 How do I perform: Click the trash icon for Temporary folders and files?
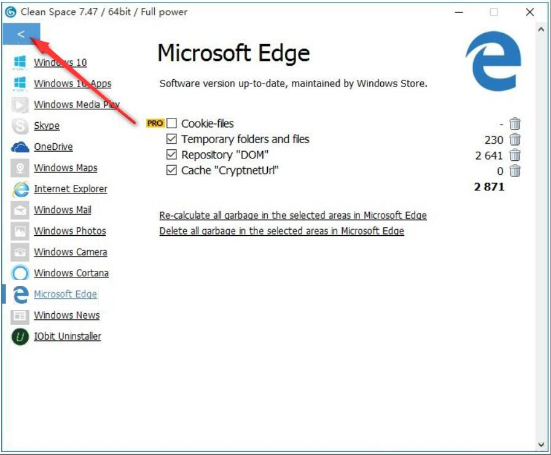(515, 139)
